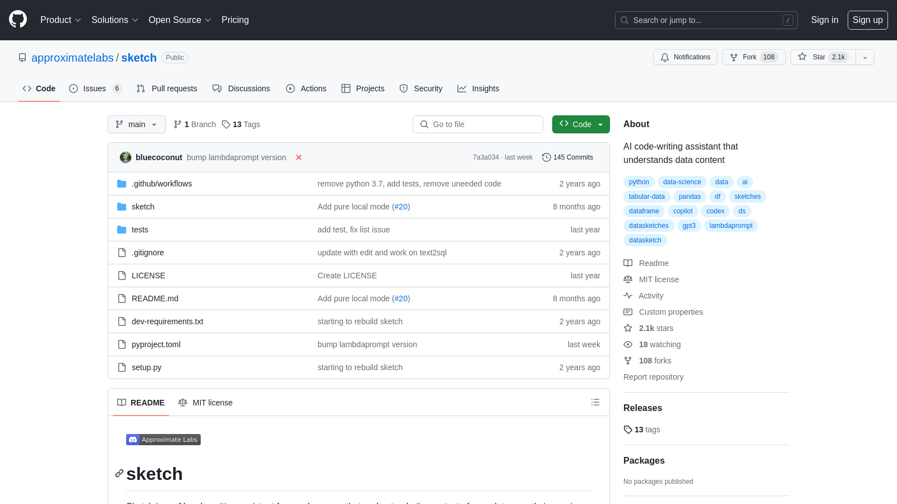Click the lambdaprompt topic tag
The image size is (897, 504).
click(731, 226)
